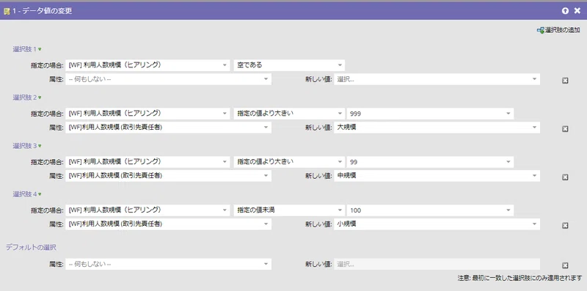Screen dimensions: 587x291
Task: Click 選択肢の追加 link text
Action: pos(563,30)
